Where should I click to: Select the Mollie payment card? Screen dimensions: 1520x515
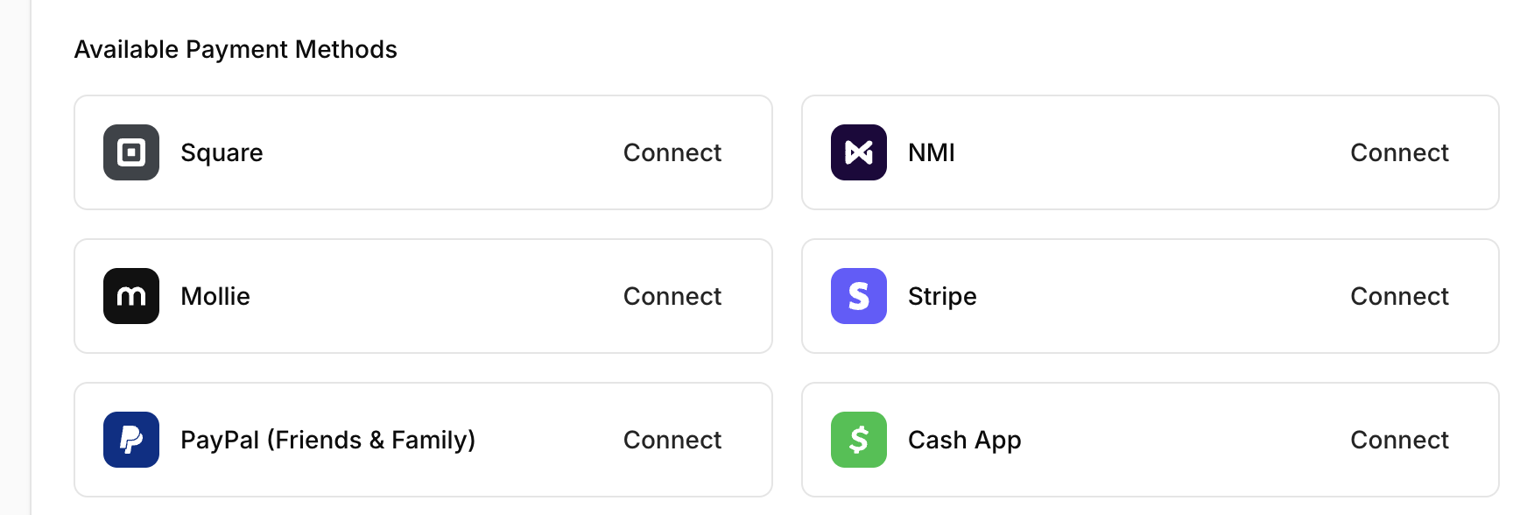click(423, 295)
